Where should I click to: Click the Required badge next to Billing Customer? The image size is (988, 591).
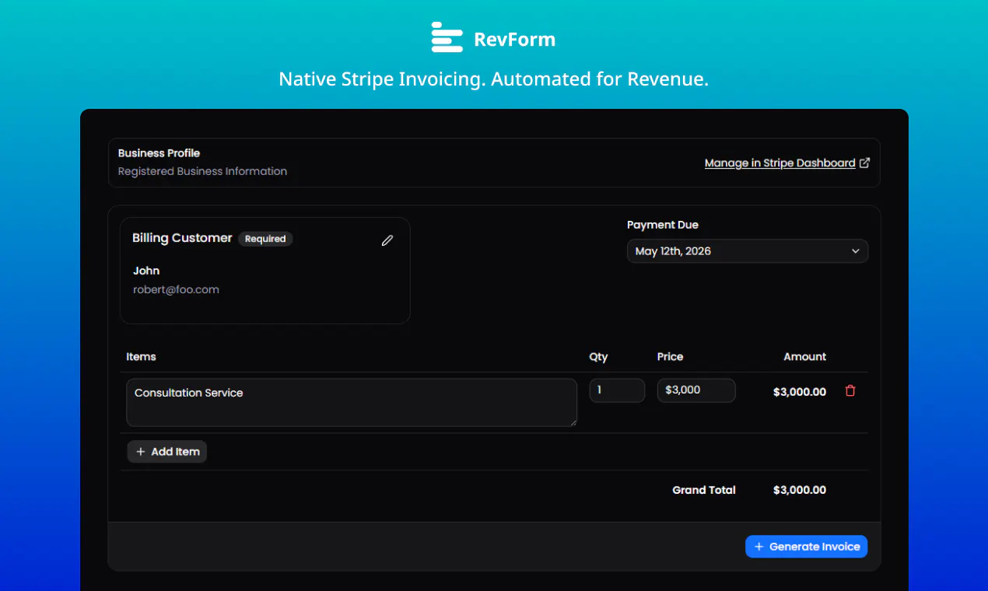(265, 239)
